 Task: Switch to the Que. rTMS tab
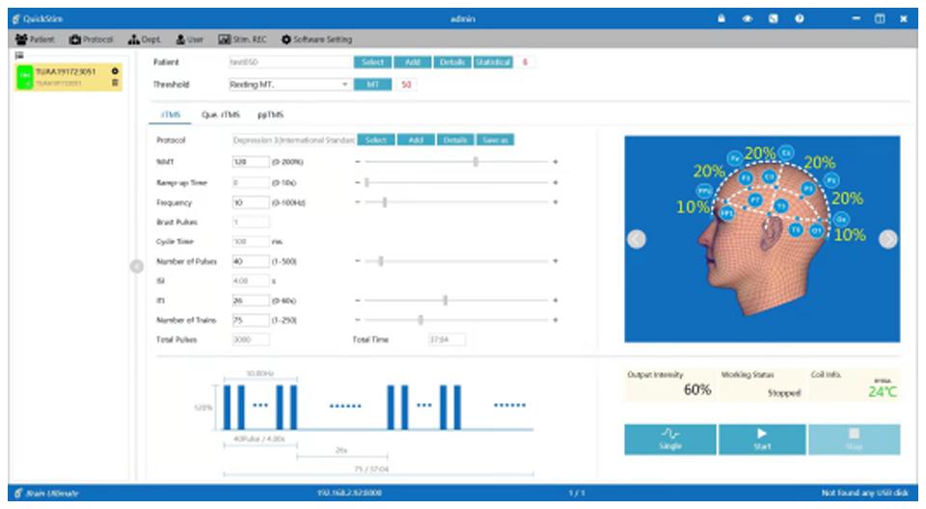pos(220,115)
